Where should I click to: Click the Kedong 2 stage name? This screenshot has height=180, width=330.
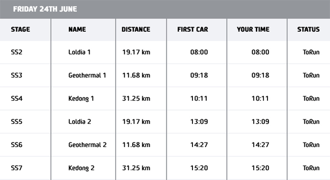click(81, 168)
